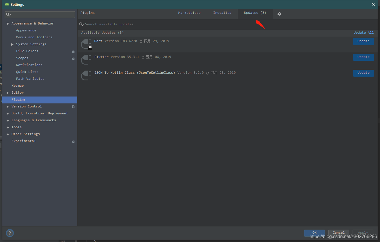Click the Update All link

tap(364, 33)
